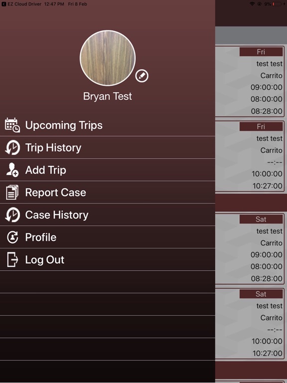This screenshot has height=383, width=287.
Task: Open the Bryan Test profile picture
Action: [x=108, y=58]
